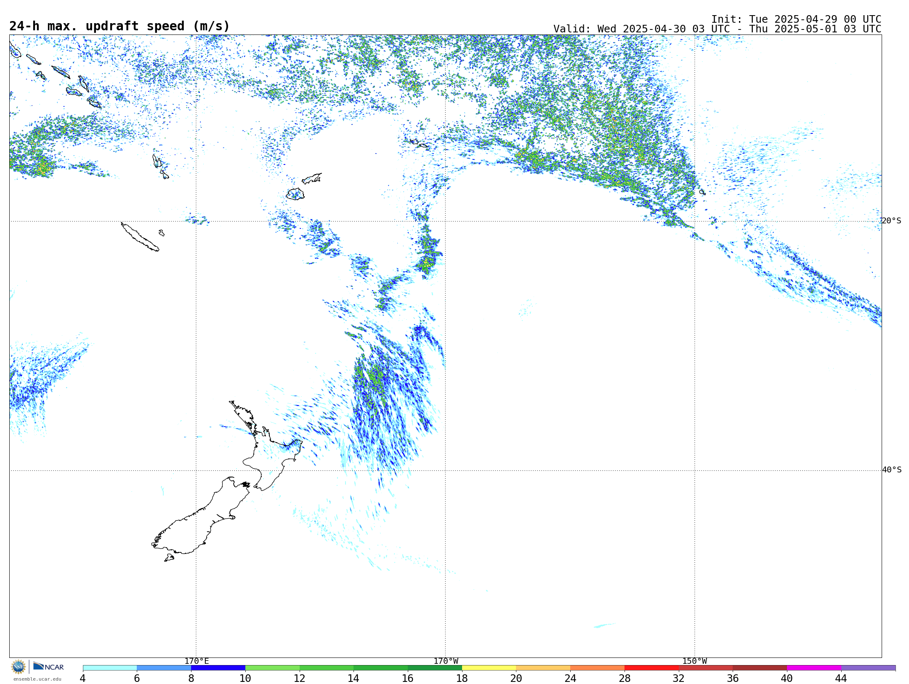Click the colorbar tick label "44"
909x684 pixels.
pos(841,678)
